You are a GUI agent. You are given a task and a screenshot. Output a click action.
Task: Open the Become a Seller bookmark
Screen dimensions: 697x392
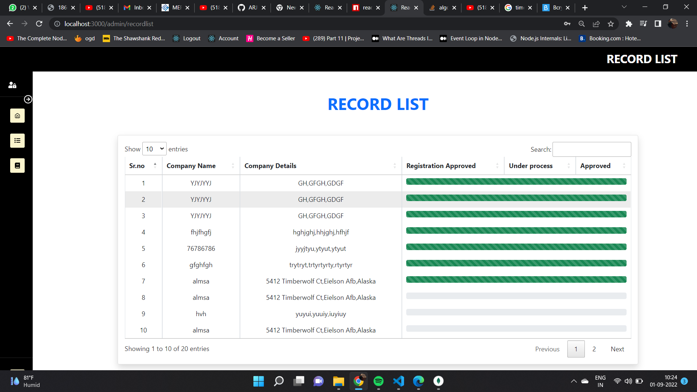[271, 38]
